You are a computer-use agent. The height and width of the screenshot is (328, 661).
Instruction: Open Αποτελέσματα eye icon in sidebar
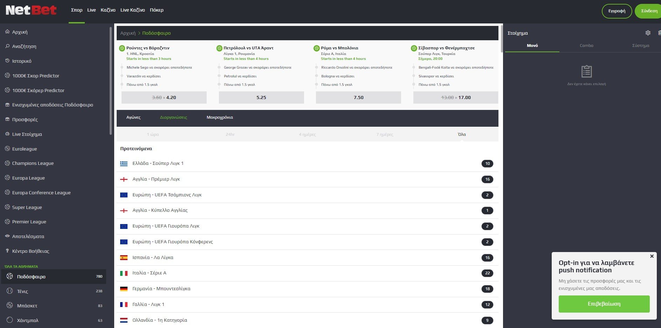pos(7,236)
